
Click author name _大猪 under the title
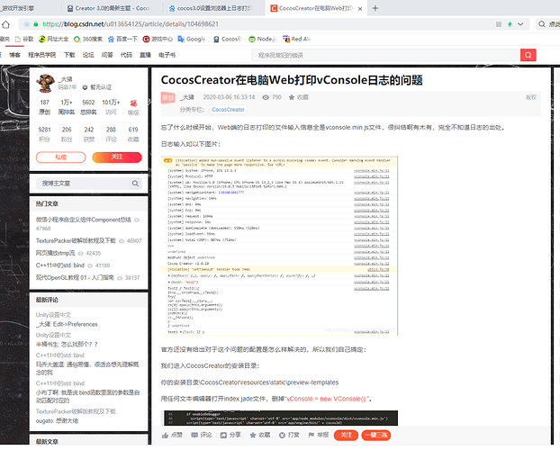(x=186, y=97)
